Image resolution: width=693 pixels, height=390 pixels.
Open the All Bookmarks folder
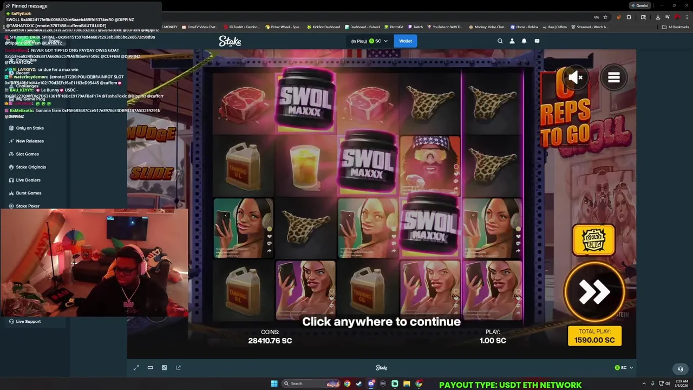676,27
